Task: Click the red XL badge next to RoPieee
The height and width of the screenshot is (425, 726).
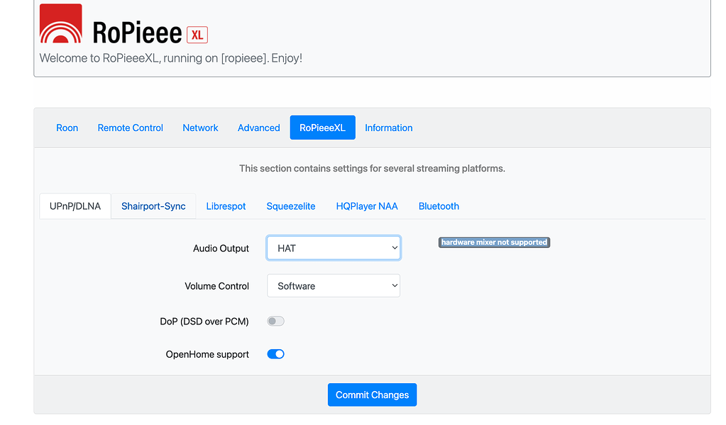Action: [x=197, y=34]
